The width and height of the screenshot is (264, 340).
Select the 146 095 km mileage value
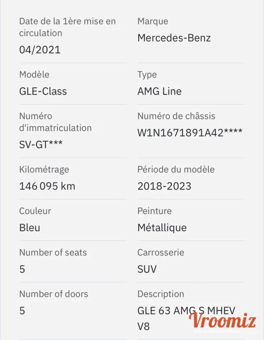(x=47, y=186)
